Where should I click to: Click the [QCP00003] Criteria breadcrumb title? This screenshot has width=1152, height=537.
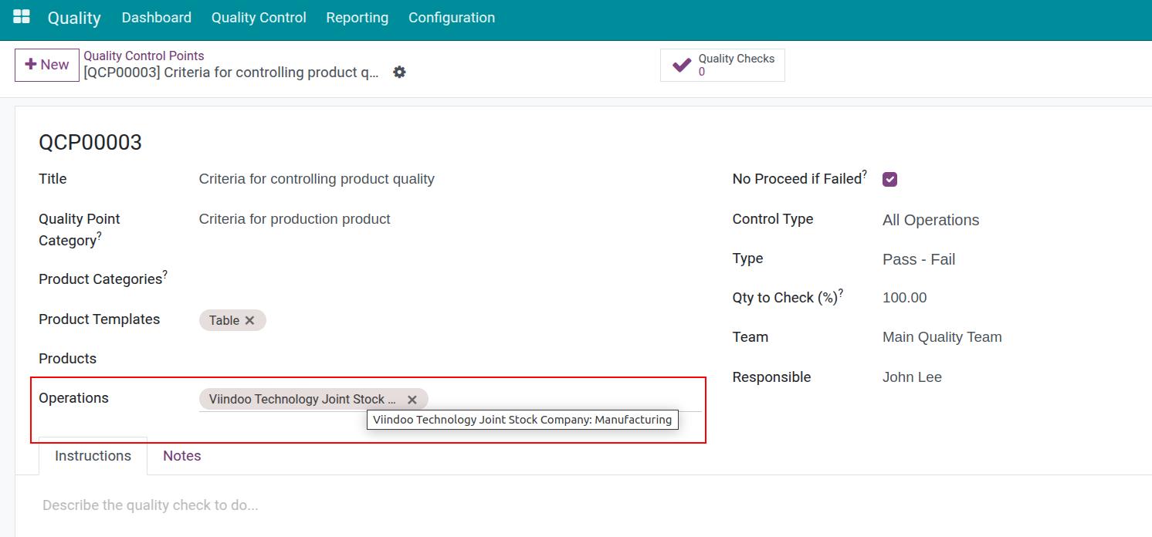point(231,73)
